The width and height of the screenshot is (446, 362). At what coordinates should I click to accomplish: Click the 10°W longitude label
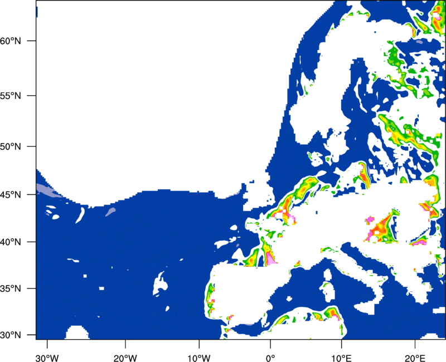coord(199,358)
